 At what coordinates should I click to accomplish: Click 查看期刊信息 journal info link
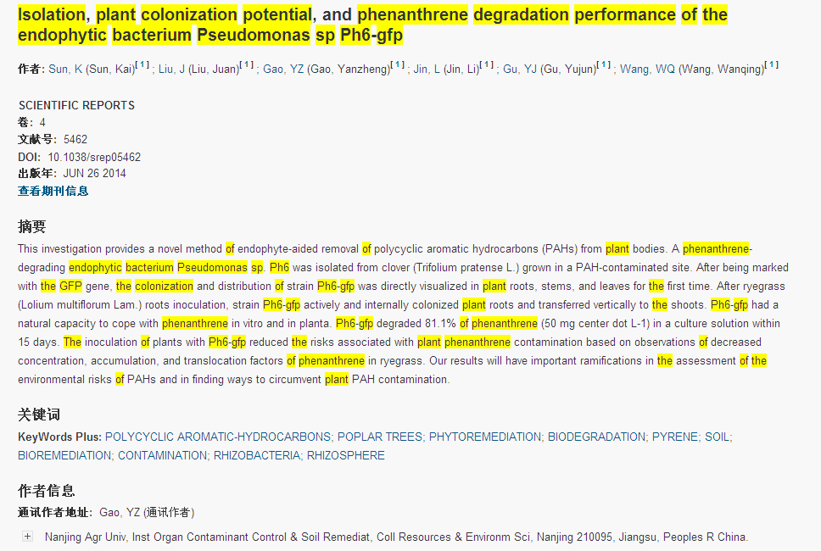[x=53, y=192]
